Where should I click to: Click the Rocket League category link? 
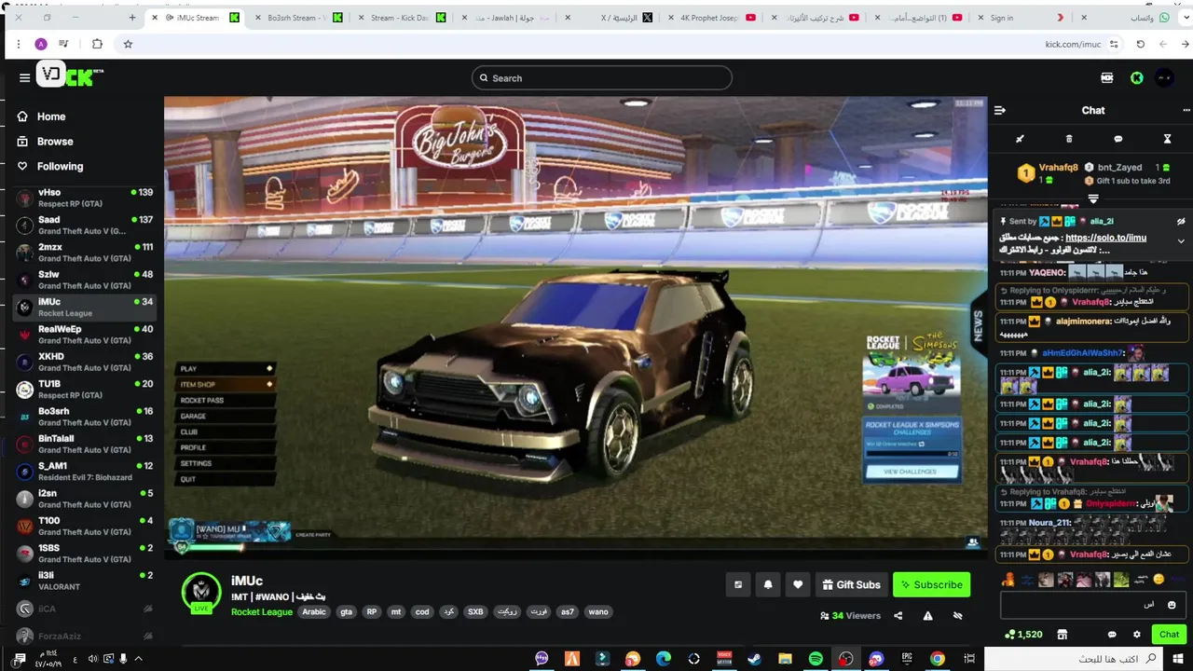pyautogui.click(x=262, y=612)
